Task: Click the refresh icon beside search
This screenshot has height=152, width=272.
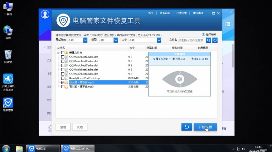Action: tap(215, 40)
